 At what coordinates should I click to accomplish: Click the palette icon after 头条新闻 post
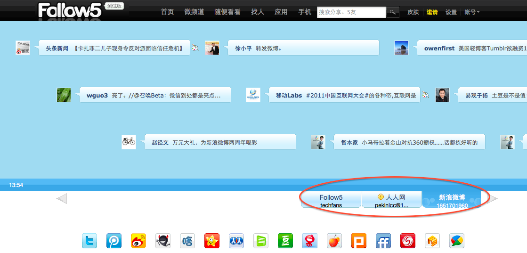coord(195,48)
